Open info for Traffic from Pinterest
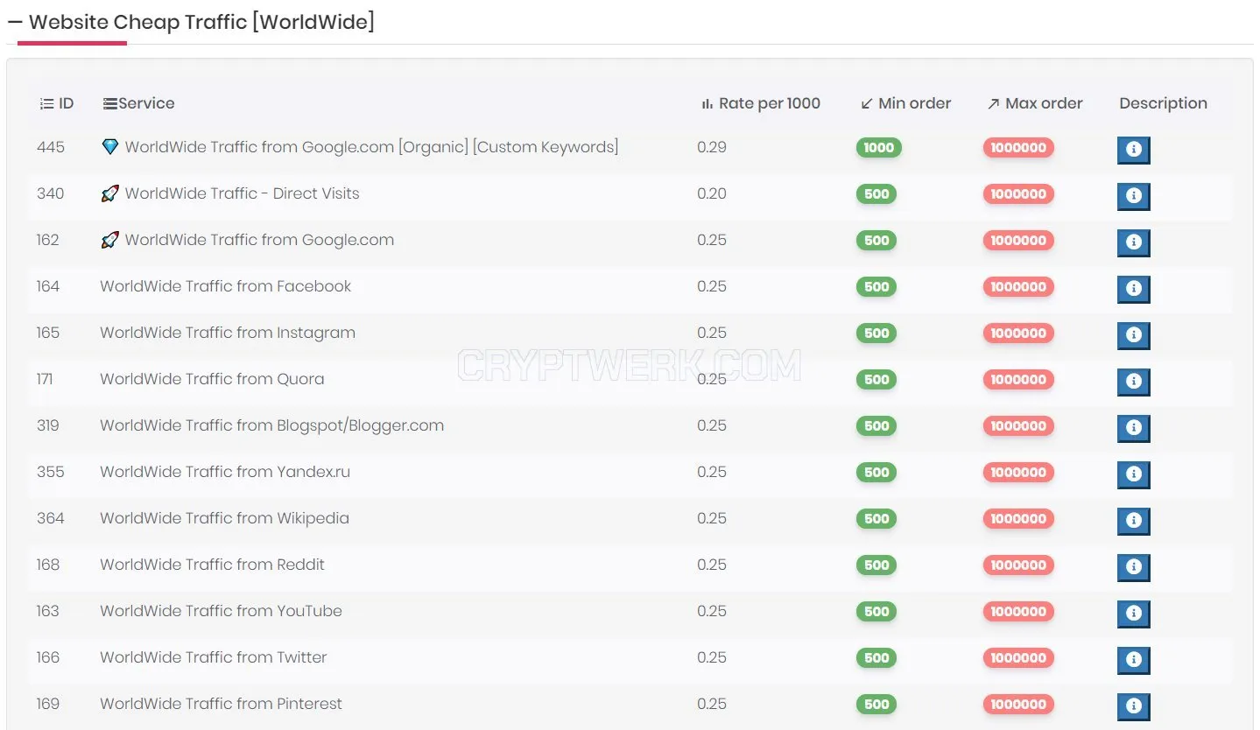Viewport: 1260px width, 730px height. click(x=1134, y=706)
